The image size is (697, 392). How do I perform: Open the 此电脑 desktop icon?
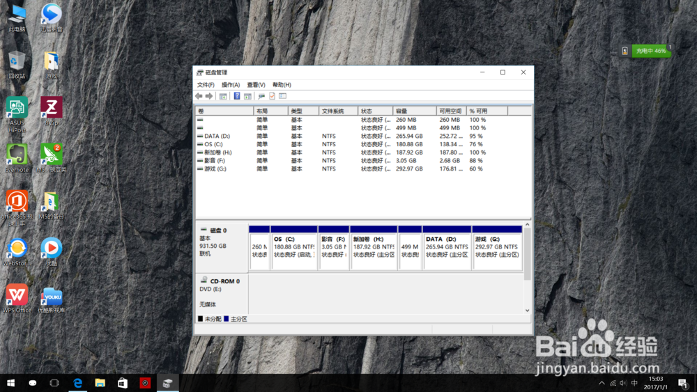tap(17, 18)
